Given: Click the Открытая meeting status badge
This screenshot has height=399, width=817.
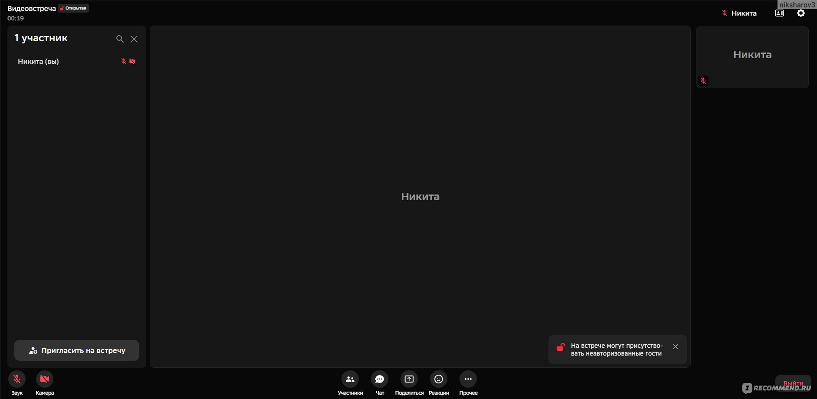Looking at the screenshot, I should point(73,8).
